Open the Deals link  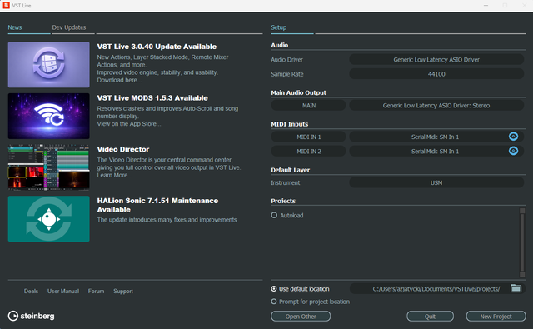(31, 291)
